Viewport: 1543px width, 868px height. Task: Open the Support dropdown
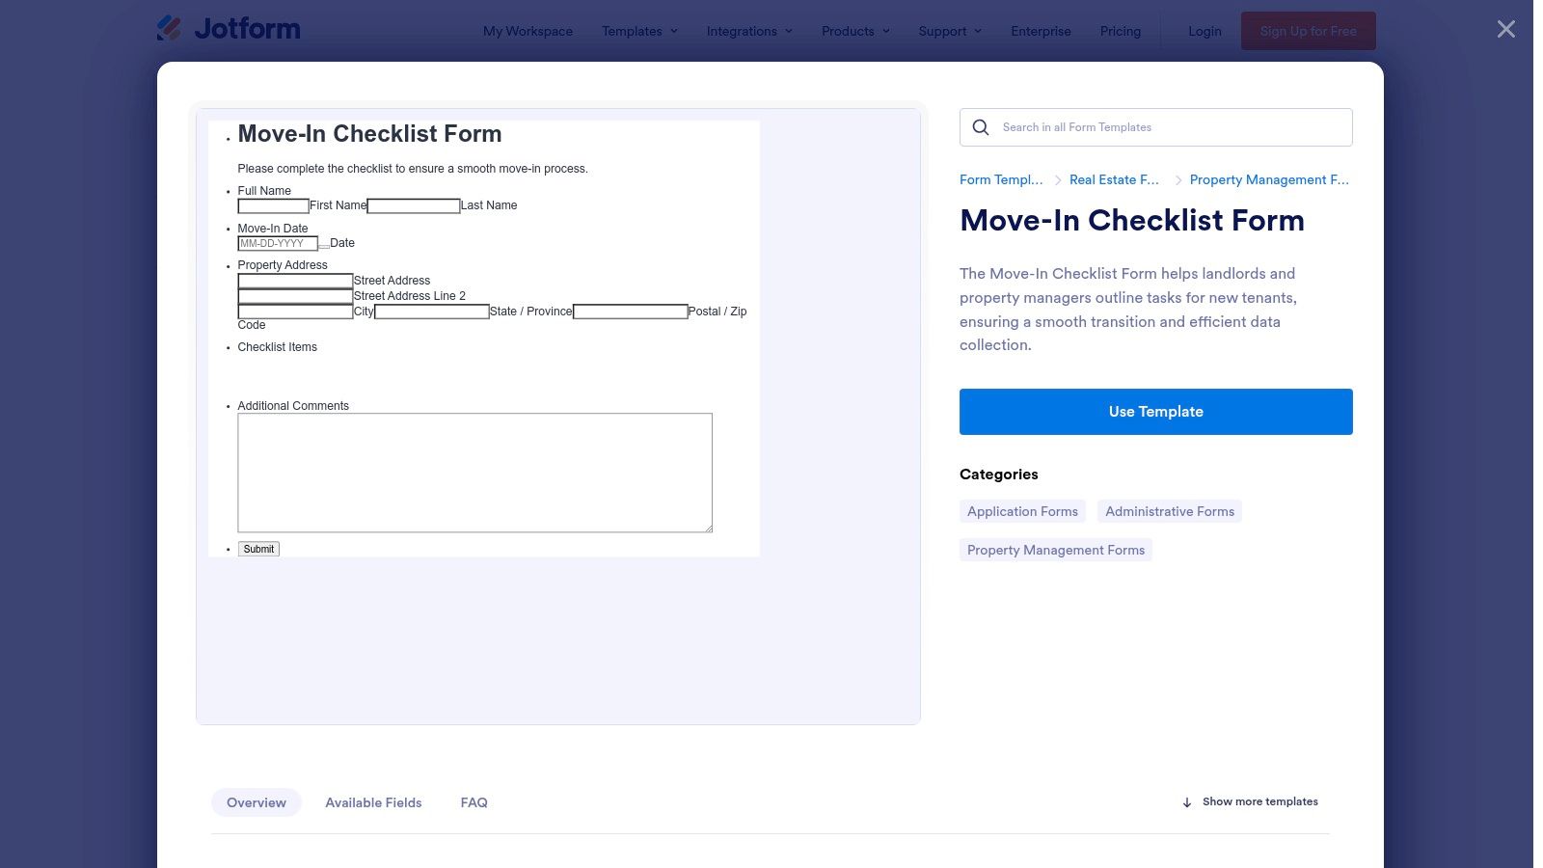pos(949,30)
